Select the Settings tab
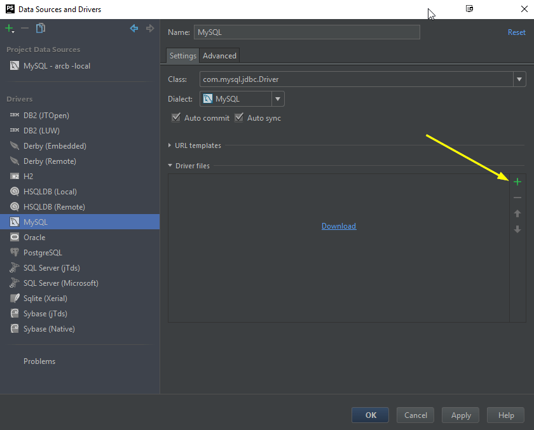 tap(182, 56)
